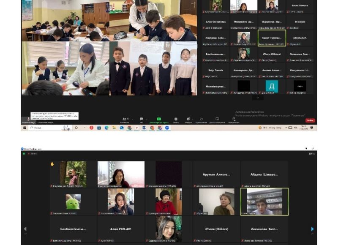Click the Windows Start button on taskbar
The image size is (338, 245).
click(24, 128)
